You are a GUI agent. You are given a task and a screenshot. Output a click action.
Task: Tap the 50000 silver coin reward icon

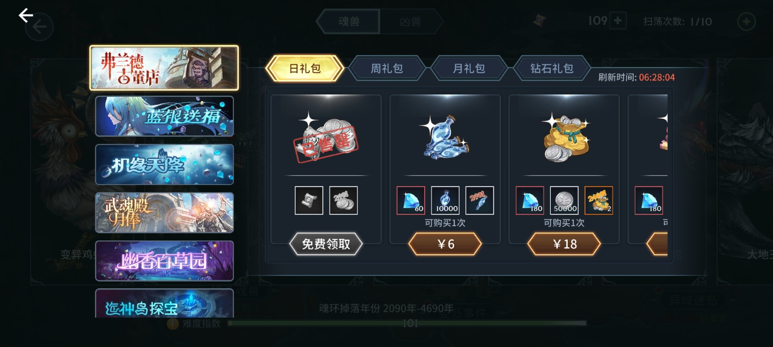[564, 200]
